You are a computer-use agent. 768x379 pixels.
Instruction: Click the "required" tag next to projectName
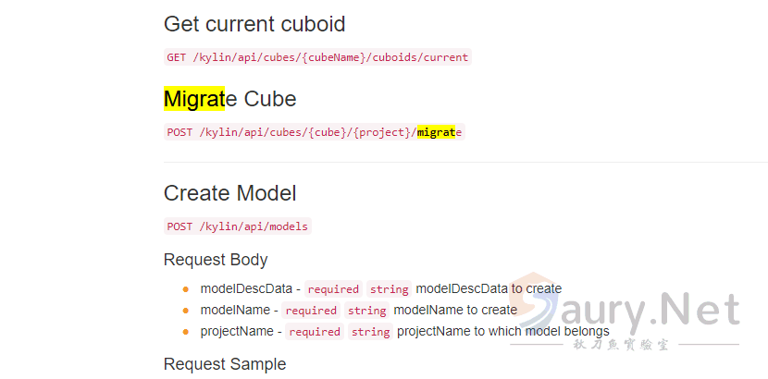pyautogui.click(x=315, y=332)
